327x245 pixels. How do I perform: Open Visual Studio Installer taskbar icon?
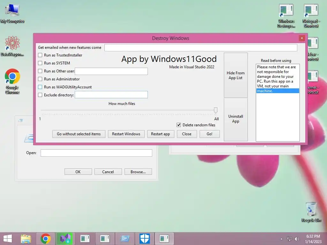click(x=65, y=239)
